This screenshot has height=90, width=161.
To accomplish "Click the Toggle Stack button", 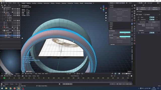I will point(154,9).
